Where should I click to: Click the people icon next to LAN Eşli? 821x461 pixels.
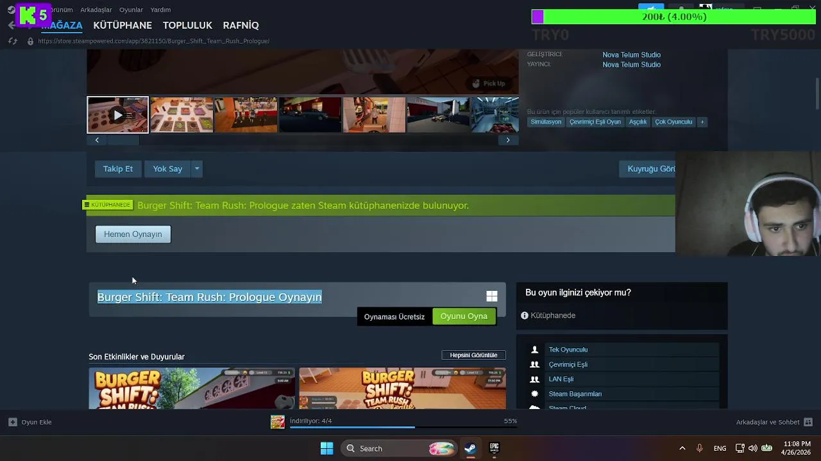click(534, 379)
